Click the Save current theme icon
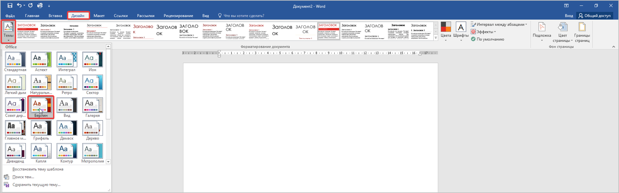Viewport: 619px width, 193px height. click(6, 185)
